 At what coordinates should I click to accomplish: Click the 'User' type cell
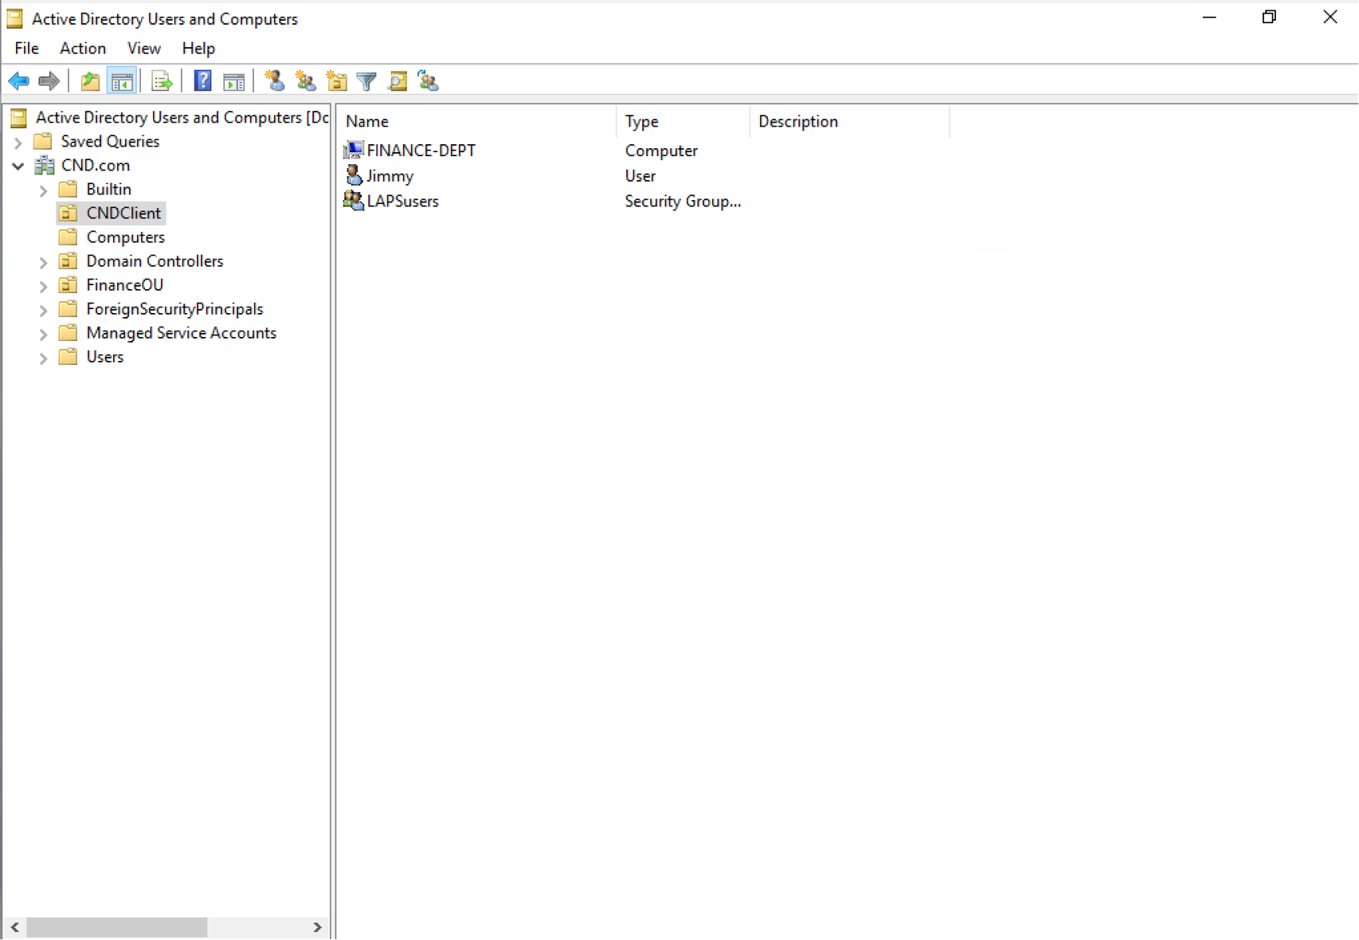[x=640, y=176]
